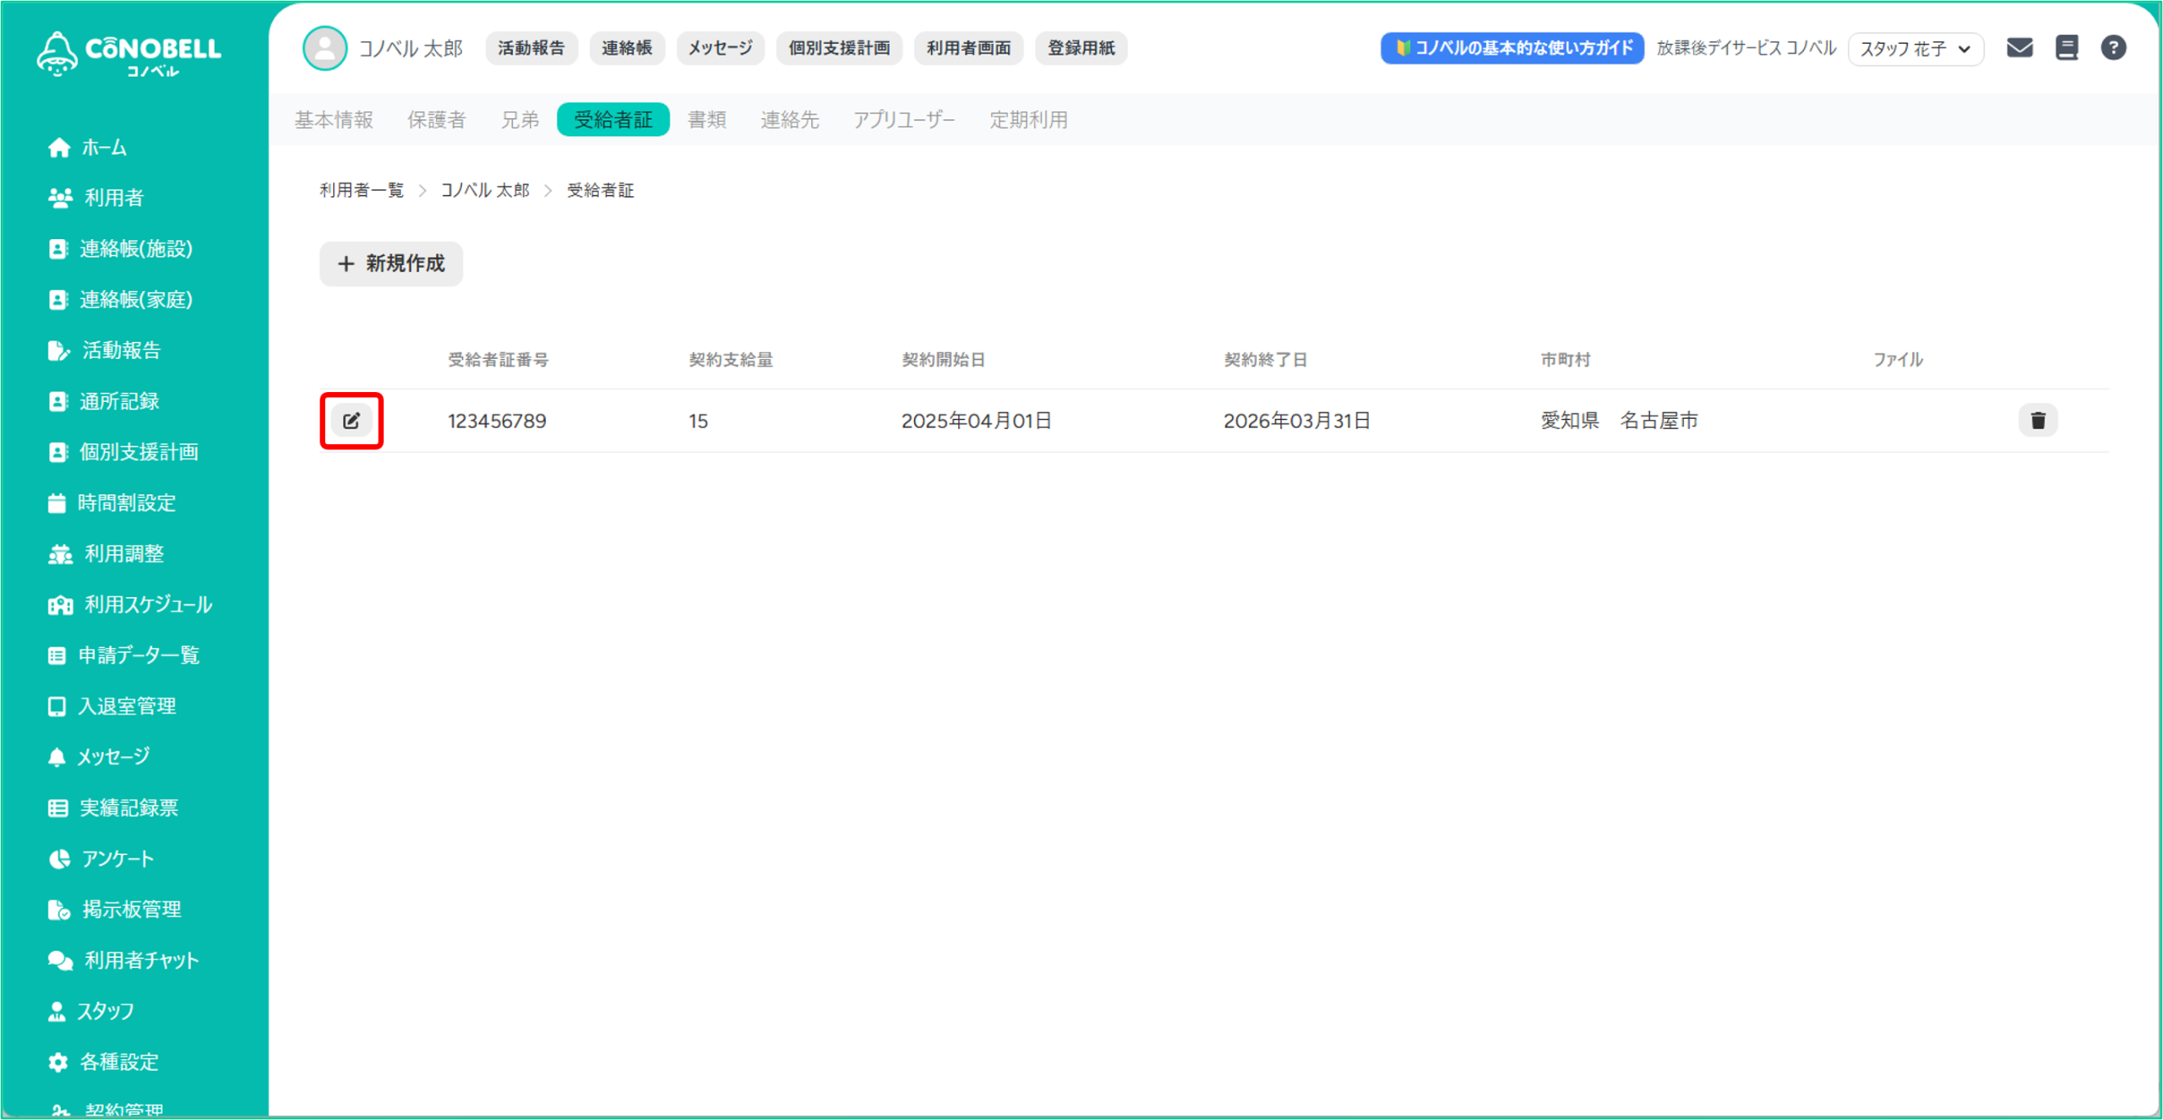Click the edit icon for certificate 123456789

[351, 421]
